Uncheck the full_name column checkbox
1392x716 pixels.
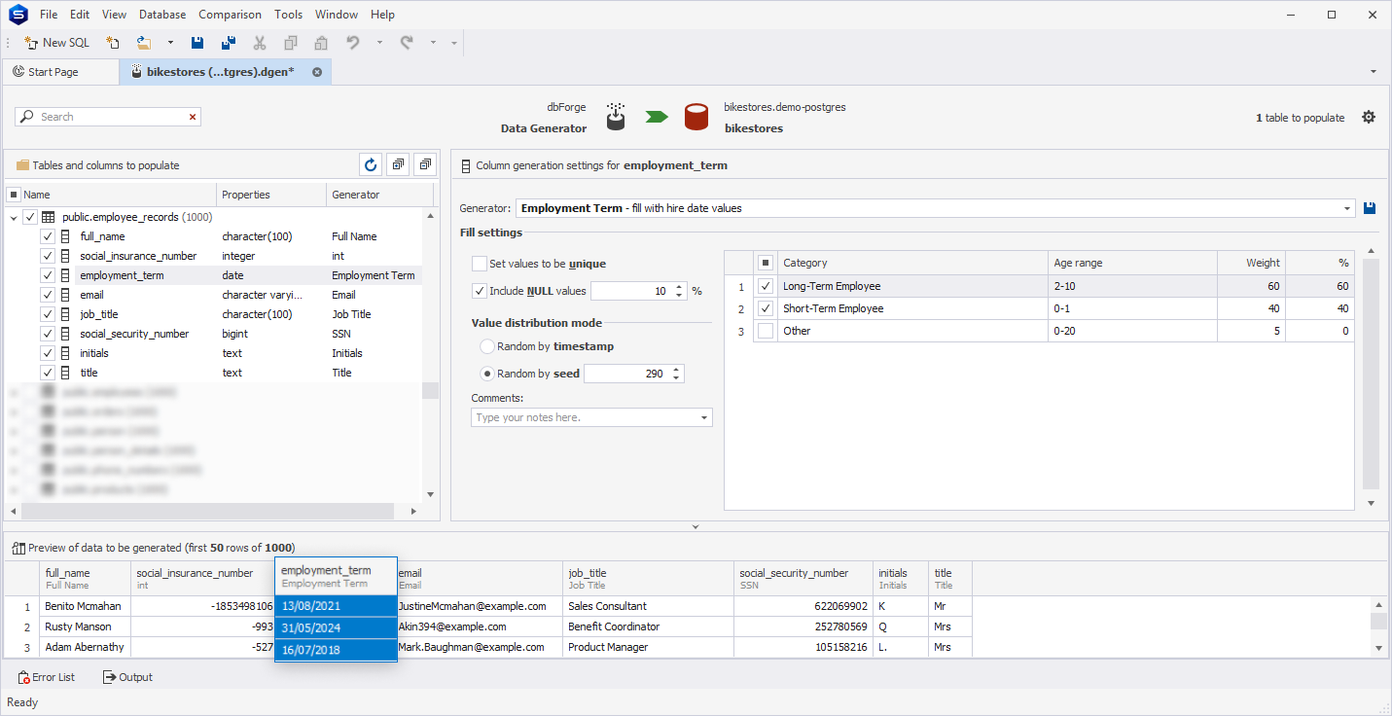(48, 236)
